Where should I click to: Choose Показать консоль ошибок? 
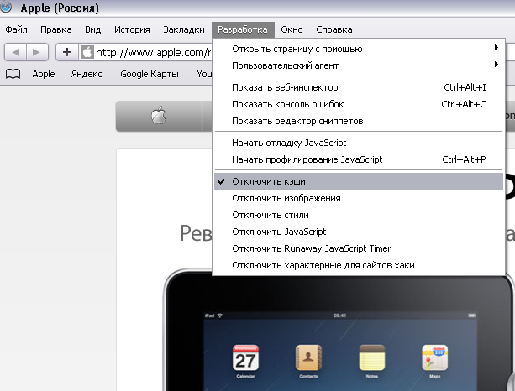pyautogui.click(x=359, y=104)
